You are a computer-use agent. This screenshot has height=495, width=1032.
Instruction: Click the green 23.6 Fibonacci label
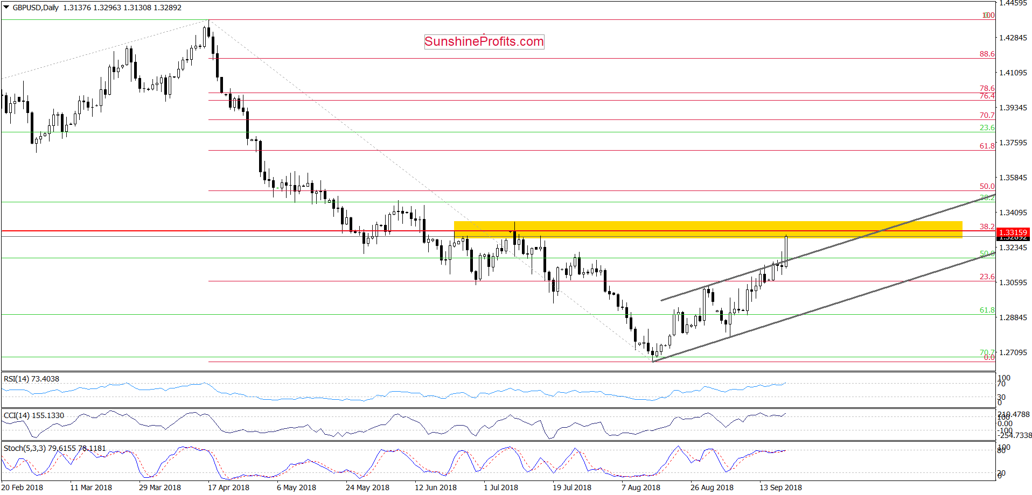[x=987, y=128]
